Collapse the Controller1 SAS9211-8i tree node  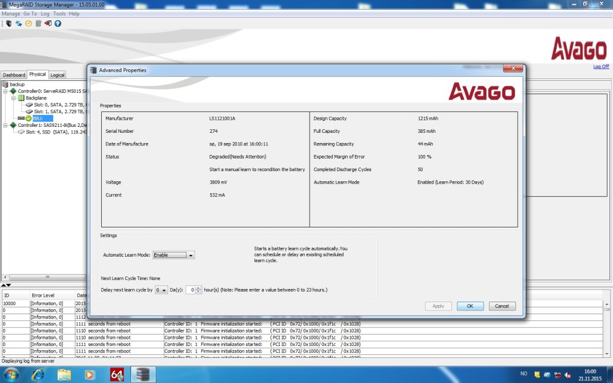5,125
